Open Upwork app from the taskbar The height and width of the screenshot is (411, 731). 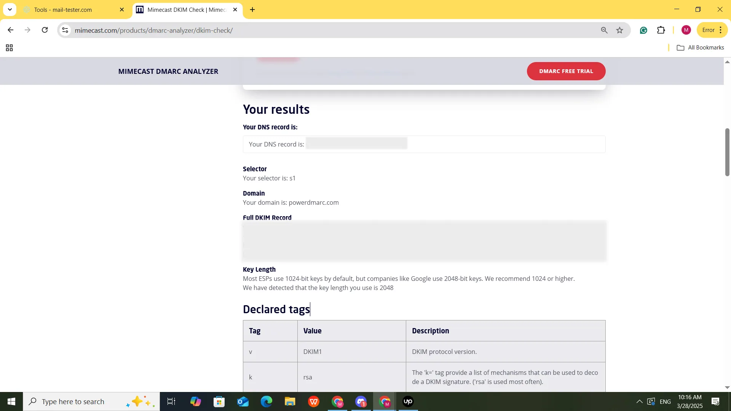[408, 401]
